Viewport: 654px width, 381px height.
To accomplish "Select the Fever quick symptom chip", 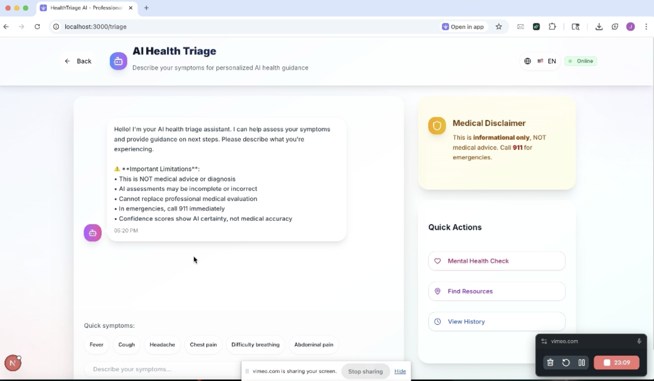I will coord(96,345).
